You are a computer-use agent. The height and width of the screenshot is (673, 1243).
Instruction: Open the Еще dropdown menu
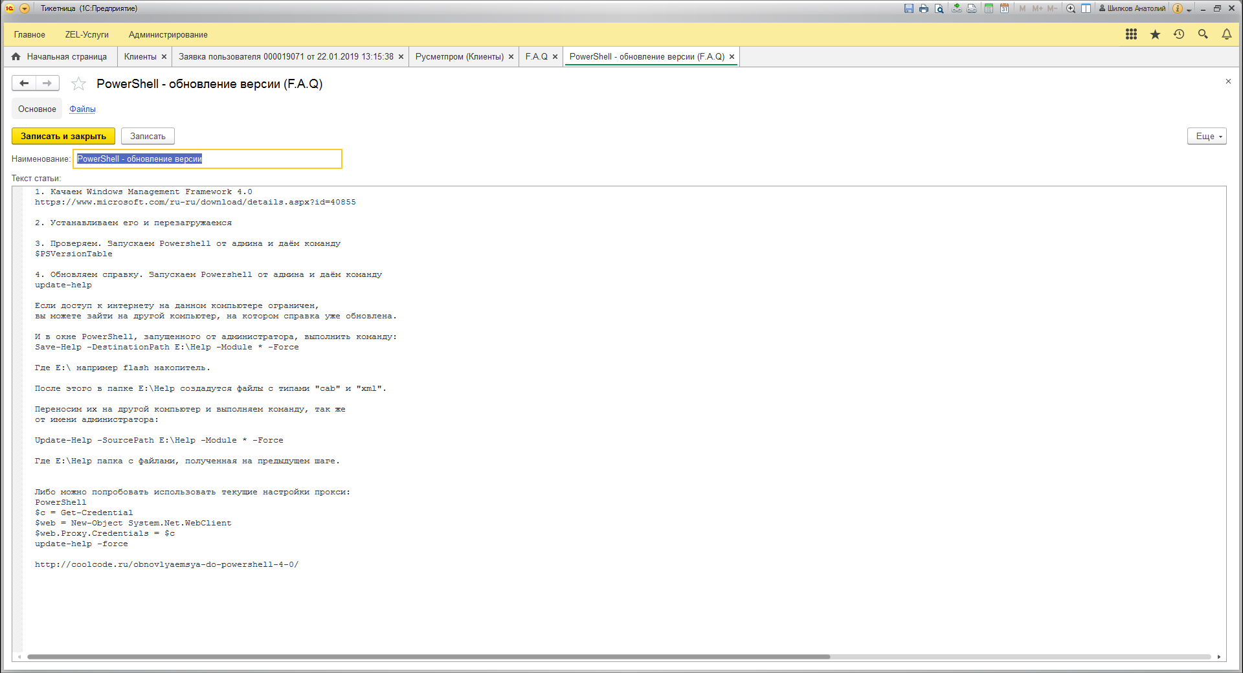pyautogui.click(x=1207, y=136)
